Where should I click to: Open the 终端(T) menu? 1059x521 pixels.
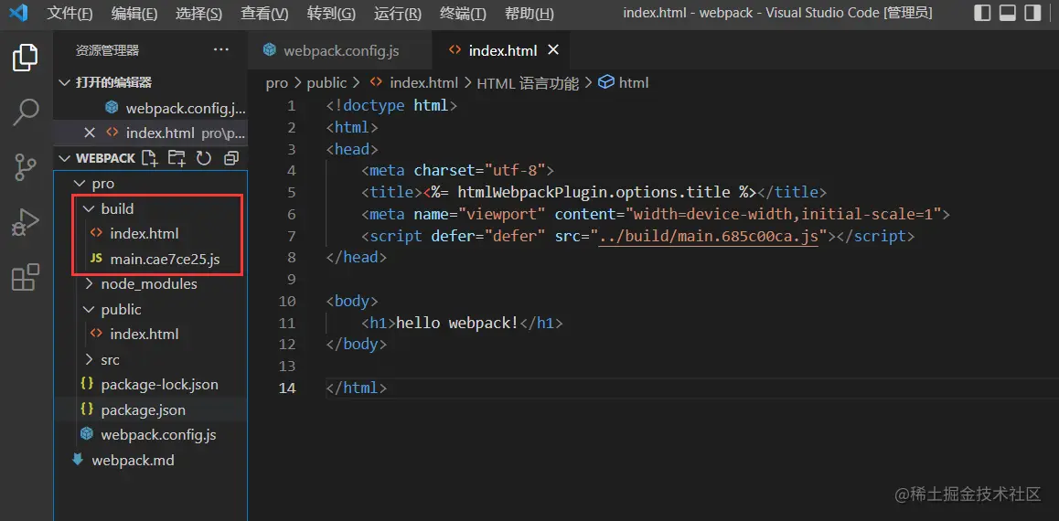tap(463, 14)
